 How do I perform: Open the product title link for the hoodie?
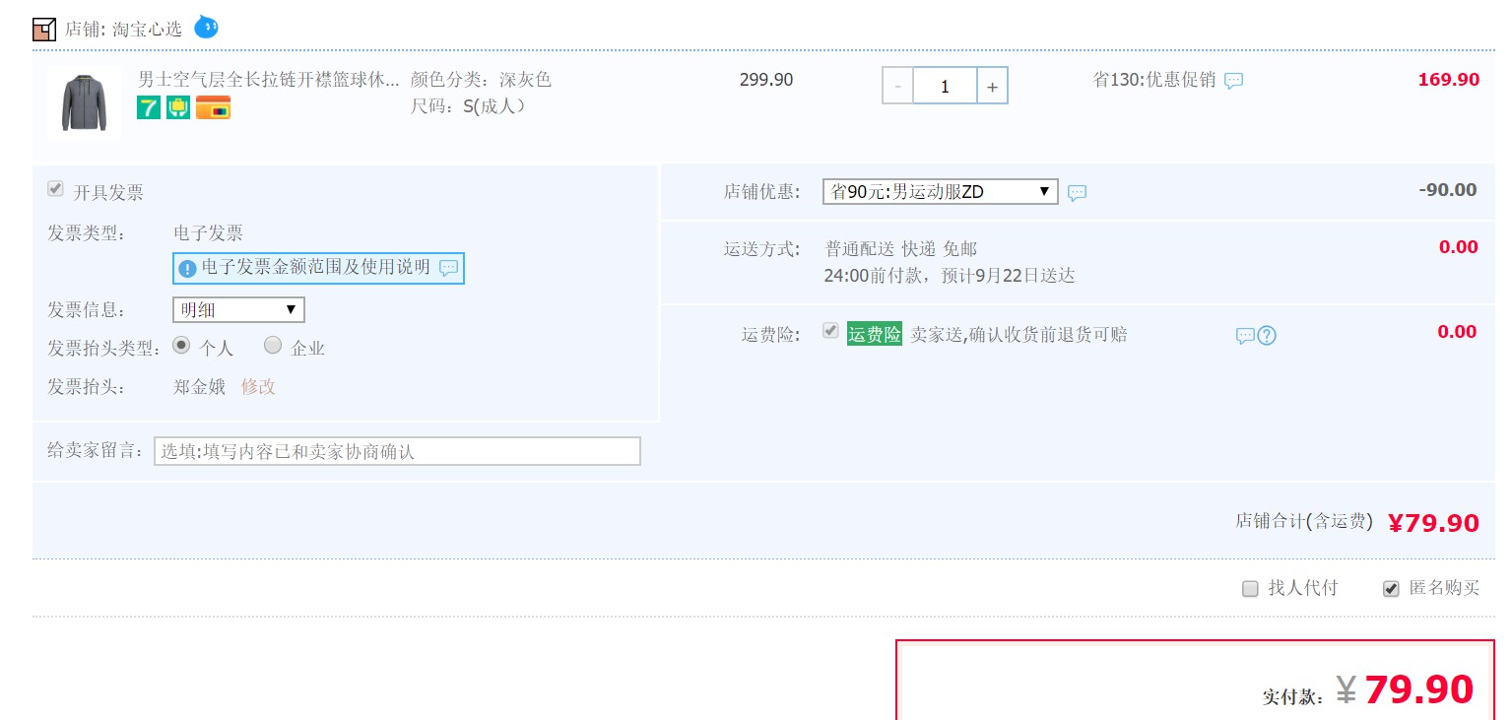268,80
